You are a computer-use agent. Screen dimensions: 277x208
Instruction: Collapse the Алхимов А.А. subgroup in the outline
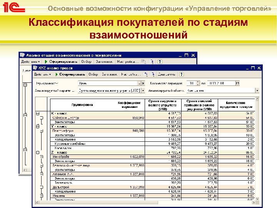coord(42,174)
